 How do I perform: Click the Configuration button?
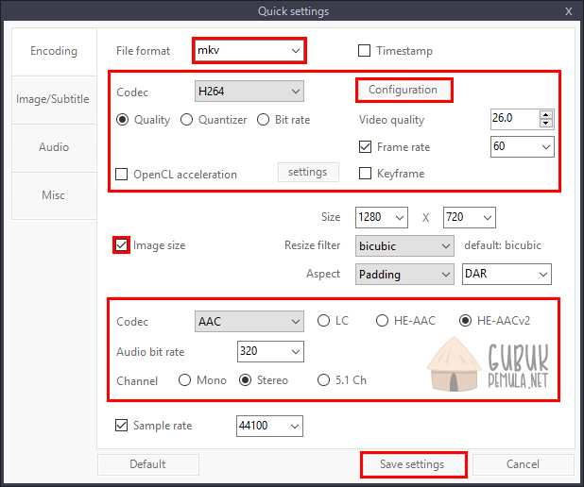click(404, 90)
